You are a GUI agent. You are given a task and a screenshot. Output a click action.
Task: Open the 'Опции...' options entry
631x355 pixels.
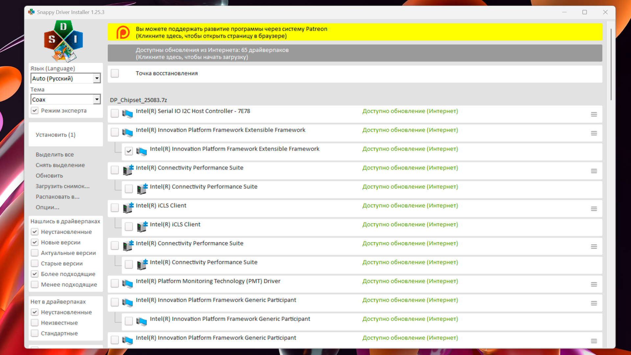(x=47, y=207)
